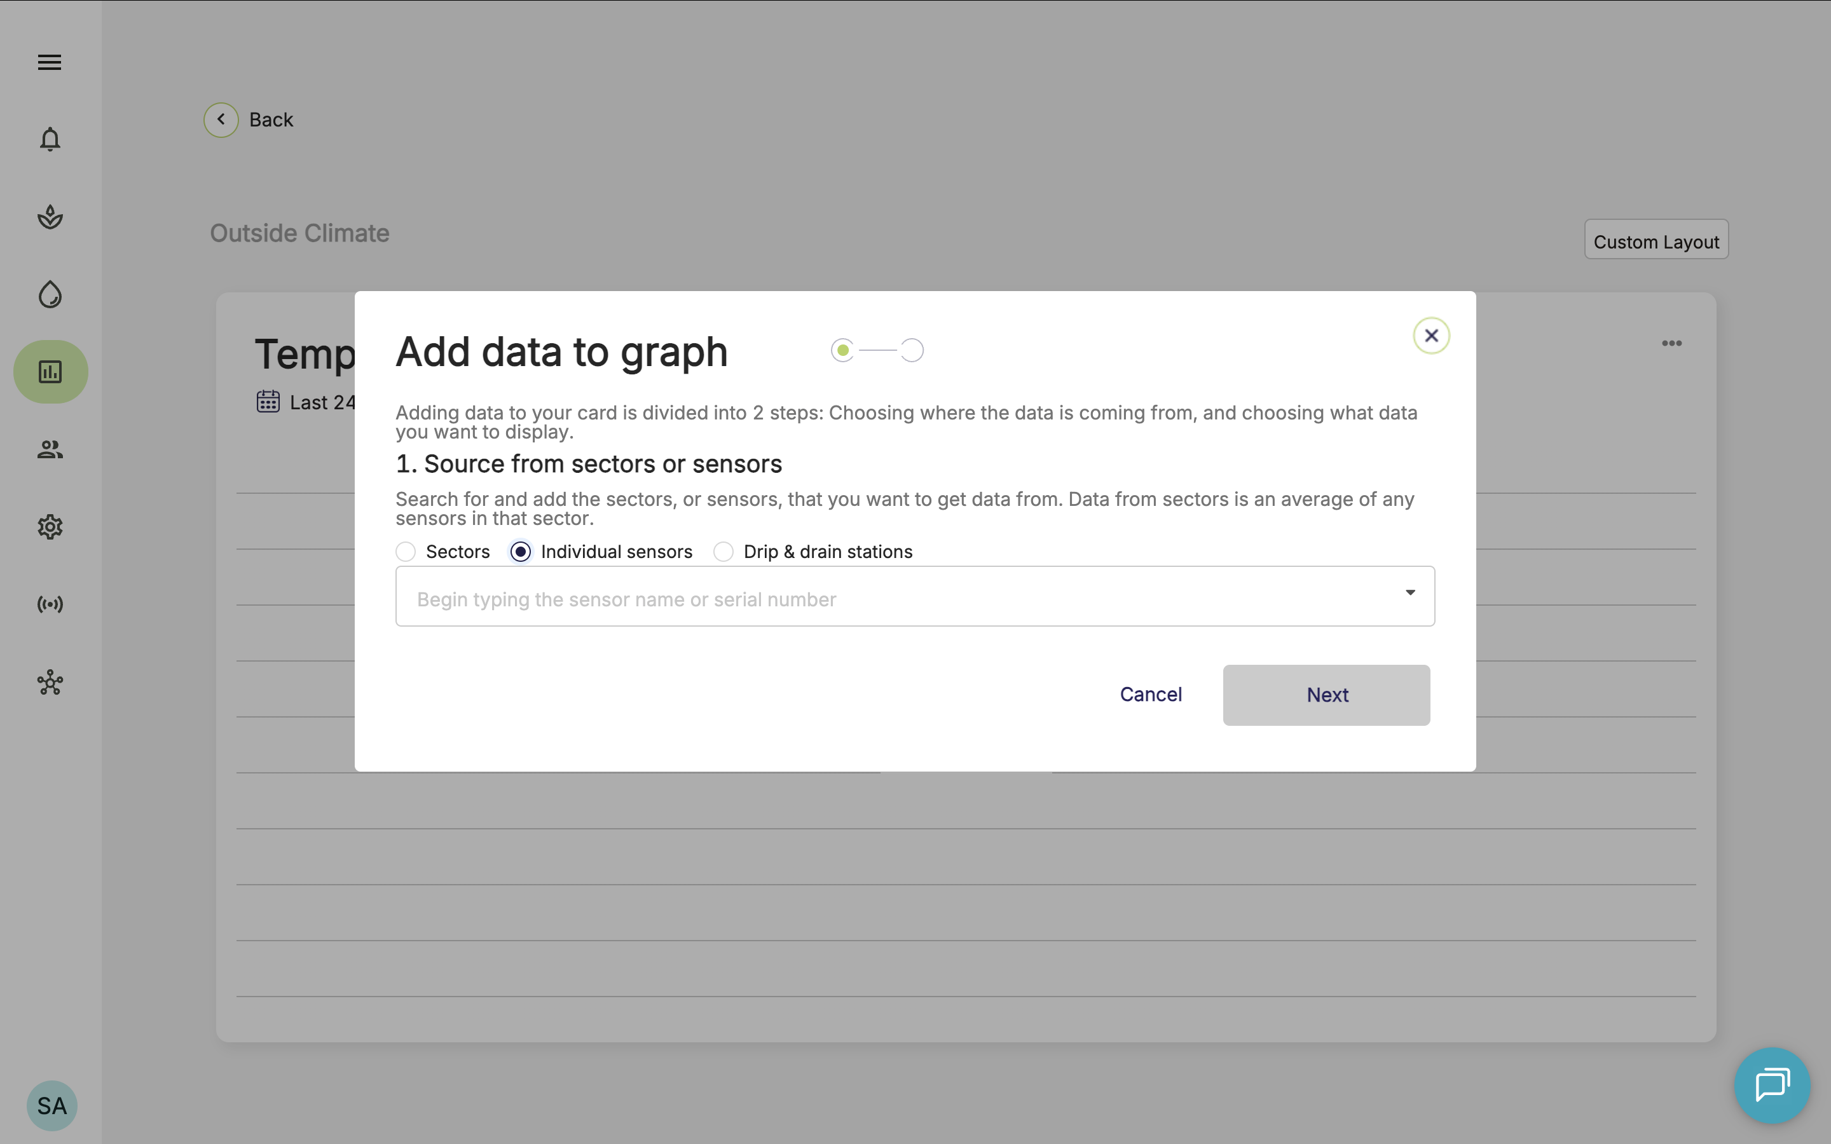Open the network hub icon in sidebar
Image resolution: width=1831 pixels, height=1144 pixels.
pyautogui.click(x=50, y=683)
